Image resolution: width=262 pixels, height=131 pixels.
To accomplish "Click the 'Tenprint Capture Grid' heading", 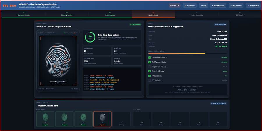I will (47, 106).
